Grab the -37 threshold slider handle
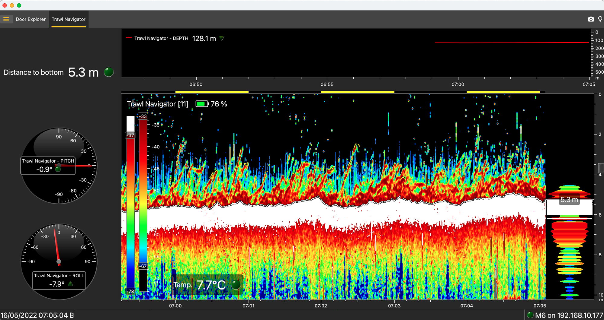 click(130, 135)
